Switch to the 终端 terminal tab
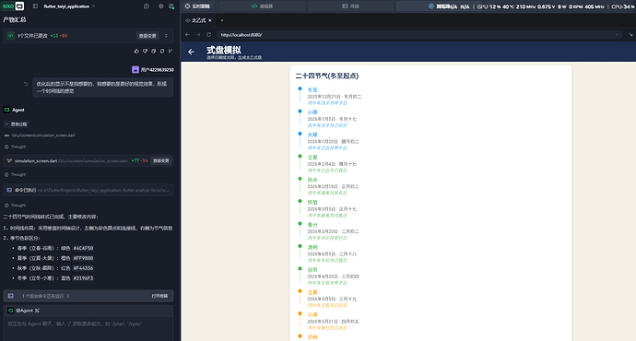This screenshot has height=341, width=636. point(350,6)
